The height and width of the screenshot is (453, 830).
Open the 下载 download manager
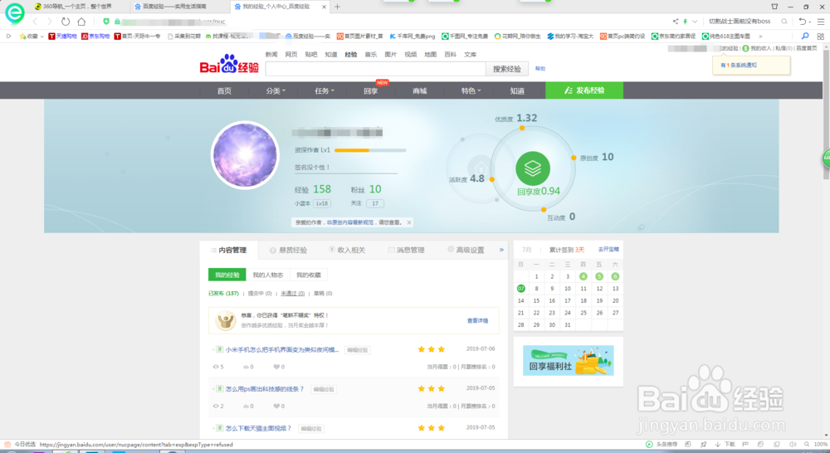coord(725,445)
